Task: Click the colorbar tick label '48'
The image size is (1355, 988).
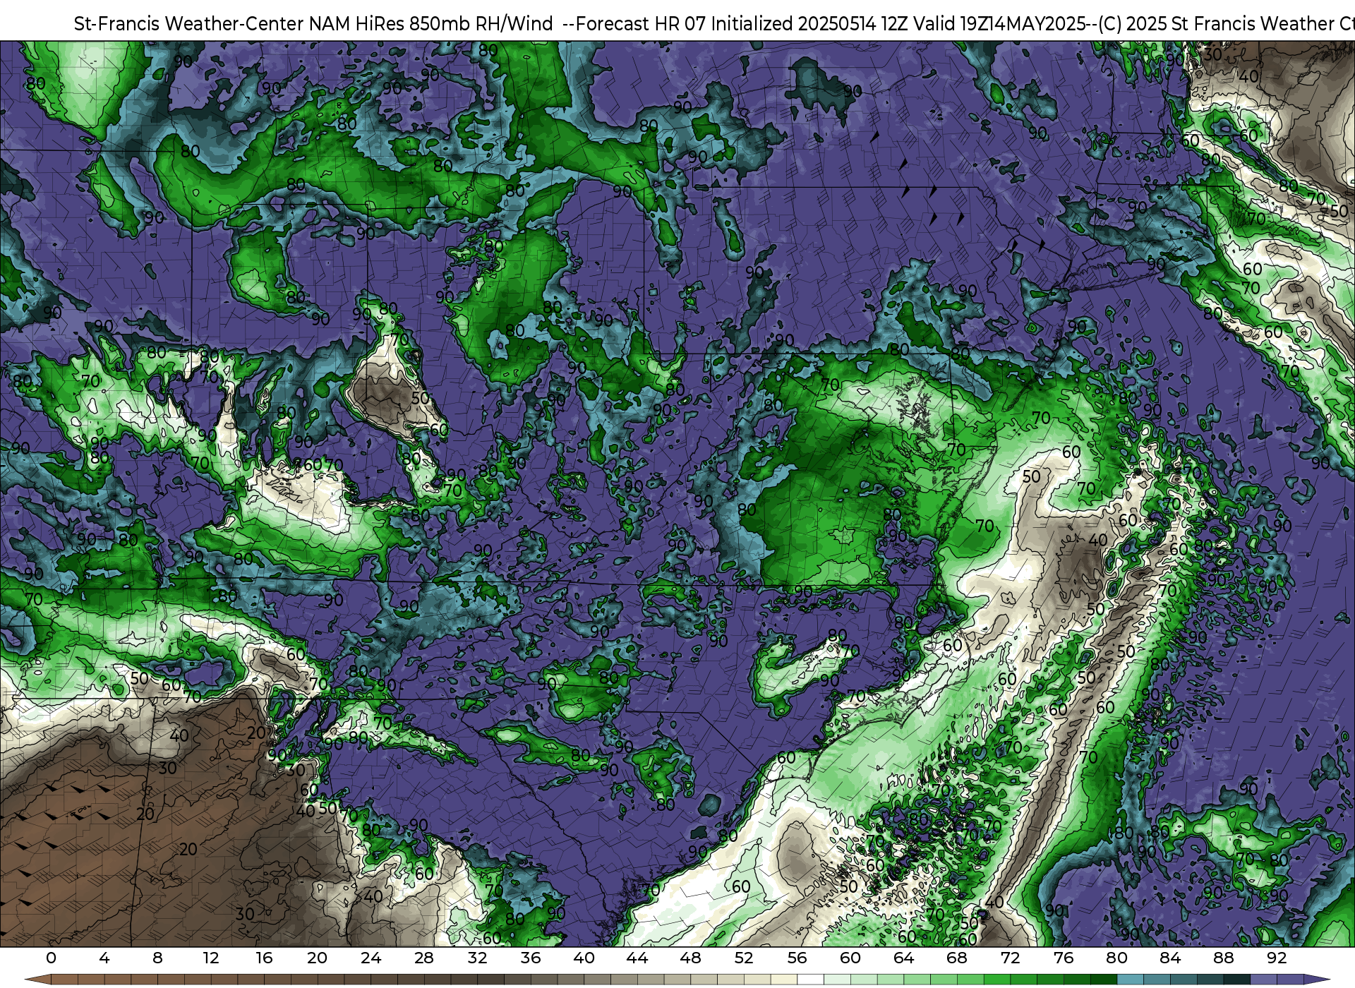Action: click(x=690, y=958)
